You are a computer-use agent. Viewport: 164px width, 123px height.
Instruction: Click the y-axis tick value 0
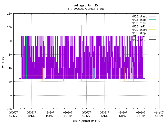point(11,96)
